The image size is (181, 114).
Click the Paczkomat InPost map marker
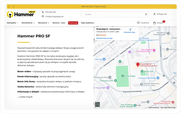click(x=110, y=77)
